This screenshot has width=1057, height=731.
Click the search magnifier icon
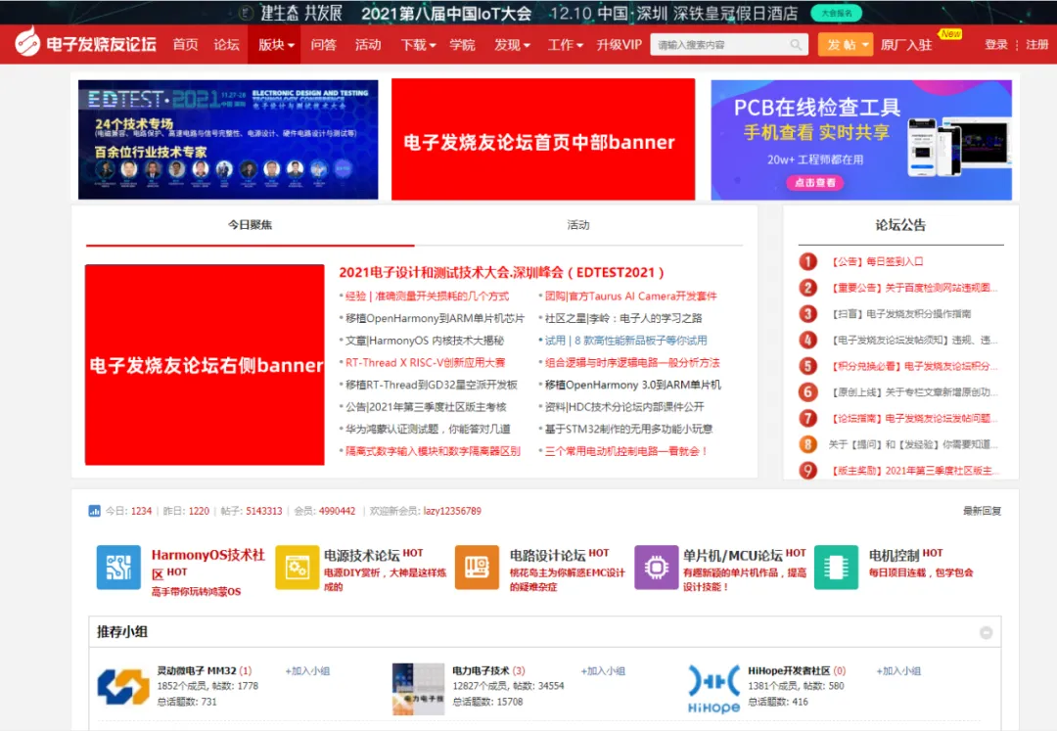pyautogui.click(x=796, y=44)
